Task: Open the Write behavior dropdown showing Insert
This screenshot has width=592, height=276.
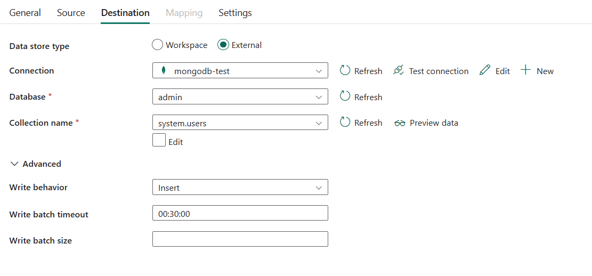Action: [240, 187]
